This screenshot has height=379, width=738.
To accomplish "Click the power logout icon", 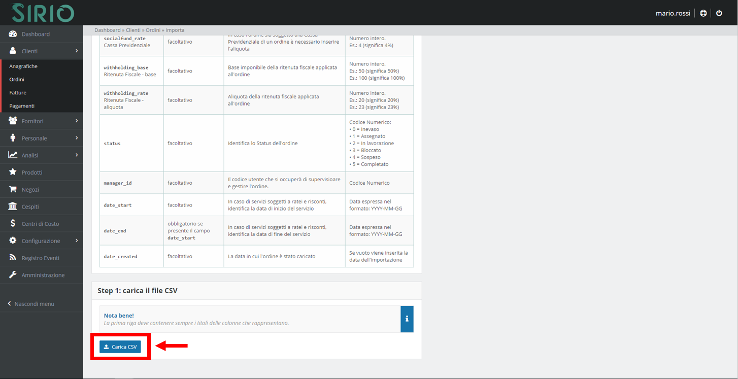I will (x=719, y=13).
